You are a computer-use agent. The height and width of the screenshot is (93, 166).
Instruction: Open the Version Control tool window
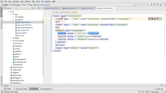[x=21, y=89]
